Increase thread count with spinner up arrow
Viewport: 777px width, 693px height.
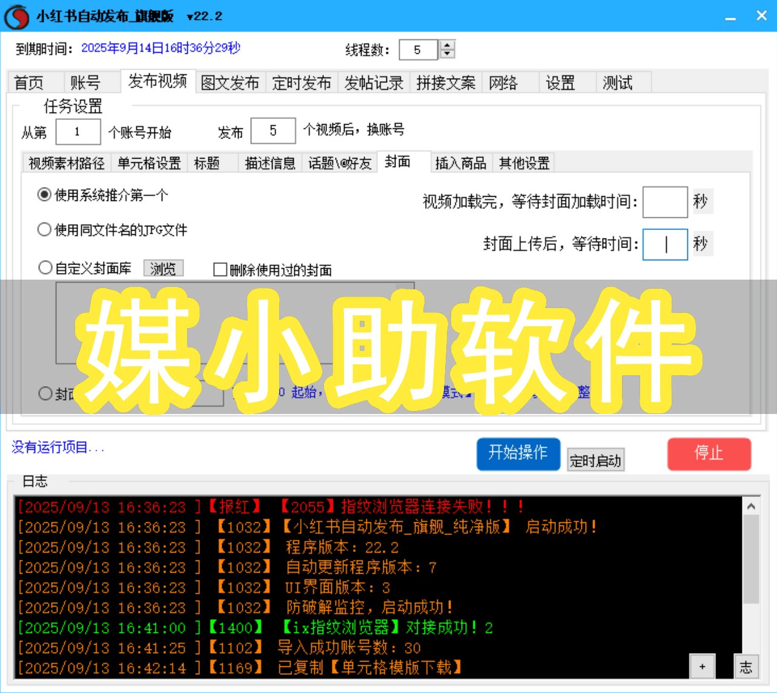point(447,45)
